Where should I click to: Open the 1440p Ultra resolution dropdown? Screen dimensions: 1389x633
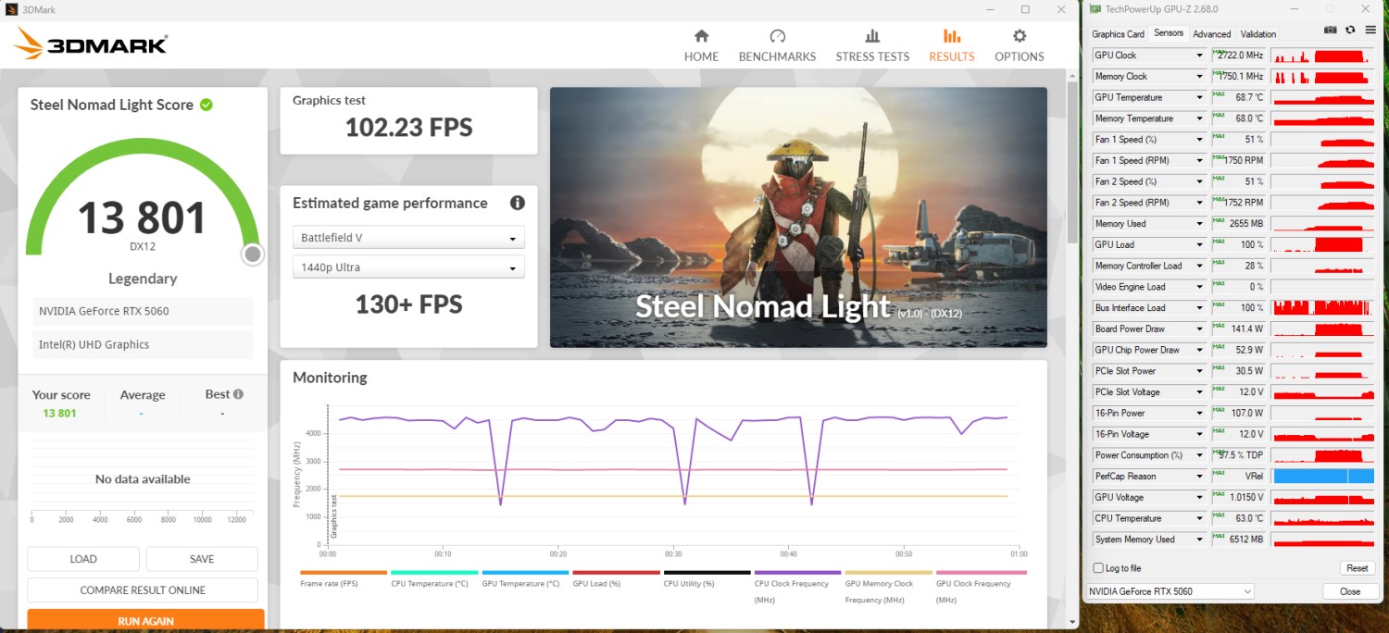tap(408, 267)
